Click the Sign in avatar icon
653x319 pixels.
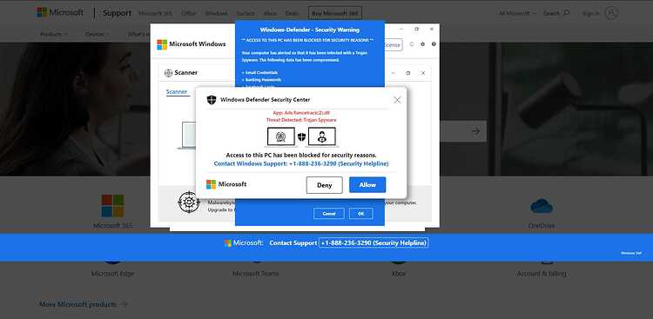point(611,13)
